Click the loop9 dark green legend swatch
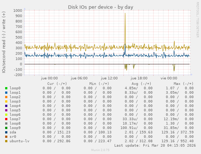This screenshot has height=154, width=201. [6, 128]
